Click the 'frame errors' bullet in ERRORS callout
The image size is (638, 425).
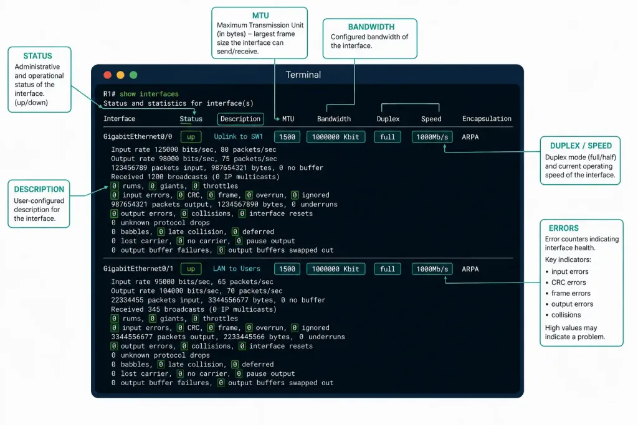coord(571,293)
